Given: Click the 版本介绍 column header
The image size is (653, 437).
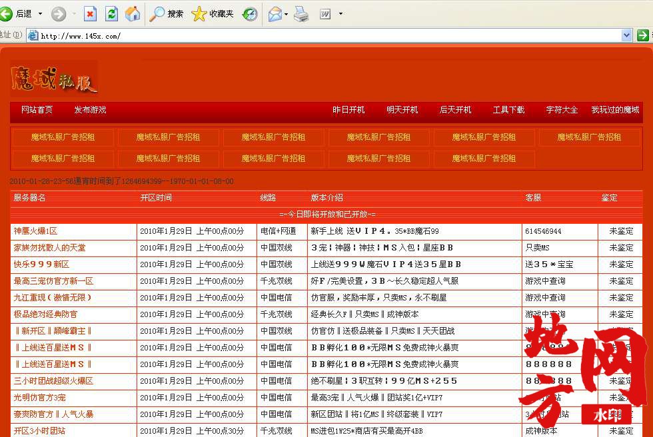Looking at the screenshot, I should [x=327, y=198].
